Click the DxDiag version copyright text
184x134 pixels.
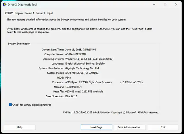pyautogui.click(x=111, y=112)
